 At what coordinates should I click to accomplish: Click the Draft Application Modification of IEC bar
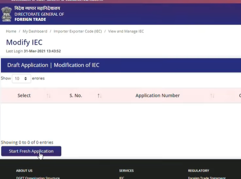(121, 65)
